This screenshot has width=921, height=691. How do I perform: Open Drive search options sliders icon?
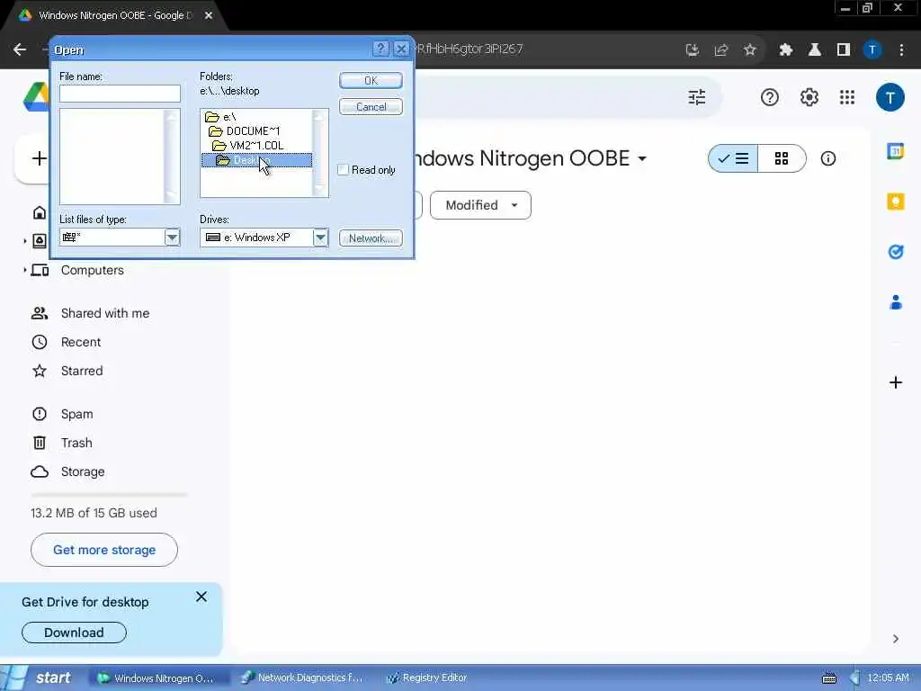697,97
